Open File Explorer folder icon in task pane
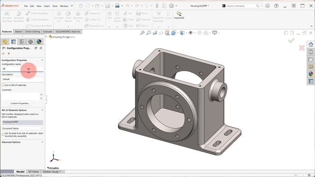Screen dimensions: 315x177 (311, 59)
